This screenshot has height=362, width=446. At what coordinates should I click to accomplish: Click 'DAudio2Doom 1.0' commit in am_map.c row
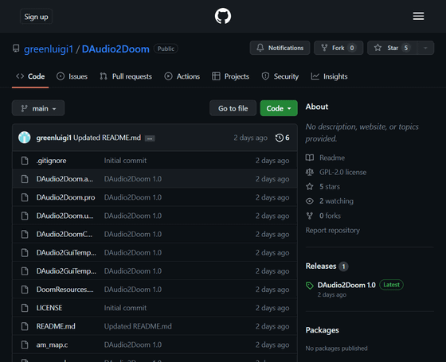pos(133,344)
